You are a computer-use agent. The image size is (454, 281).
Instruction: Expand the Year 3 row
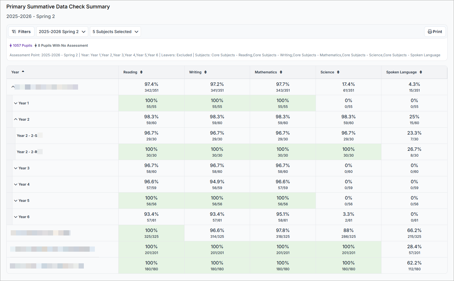[16, 168]
